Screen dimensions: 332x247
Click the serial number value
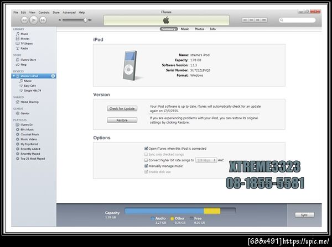[x=200, y=70]
